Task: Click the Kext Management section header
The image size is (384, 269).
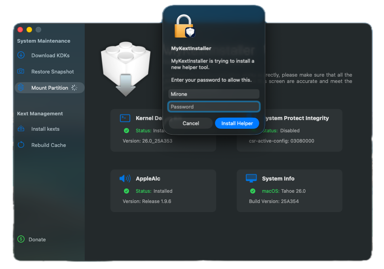Action: click(x=40, y=114)
